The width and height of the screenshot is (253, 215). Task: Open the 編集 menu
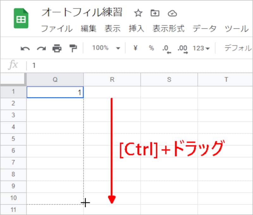(x=89, y=29)
